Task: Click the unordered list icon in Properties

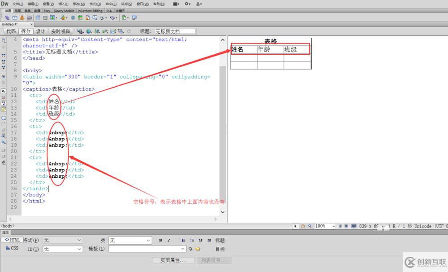Action: click(183, 241)
